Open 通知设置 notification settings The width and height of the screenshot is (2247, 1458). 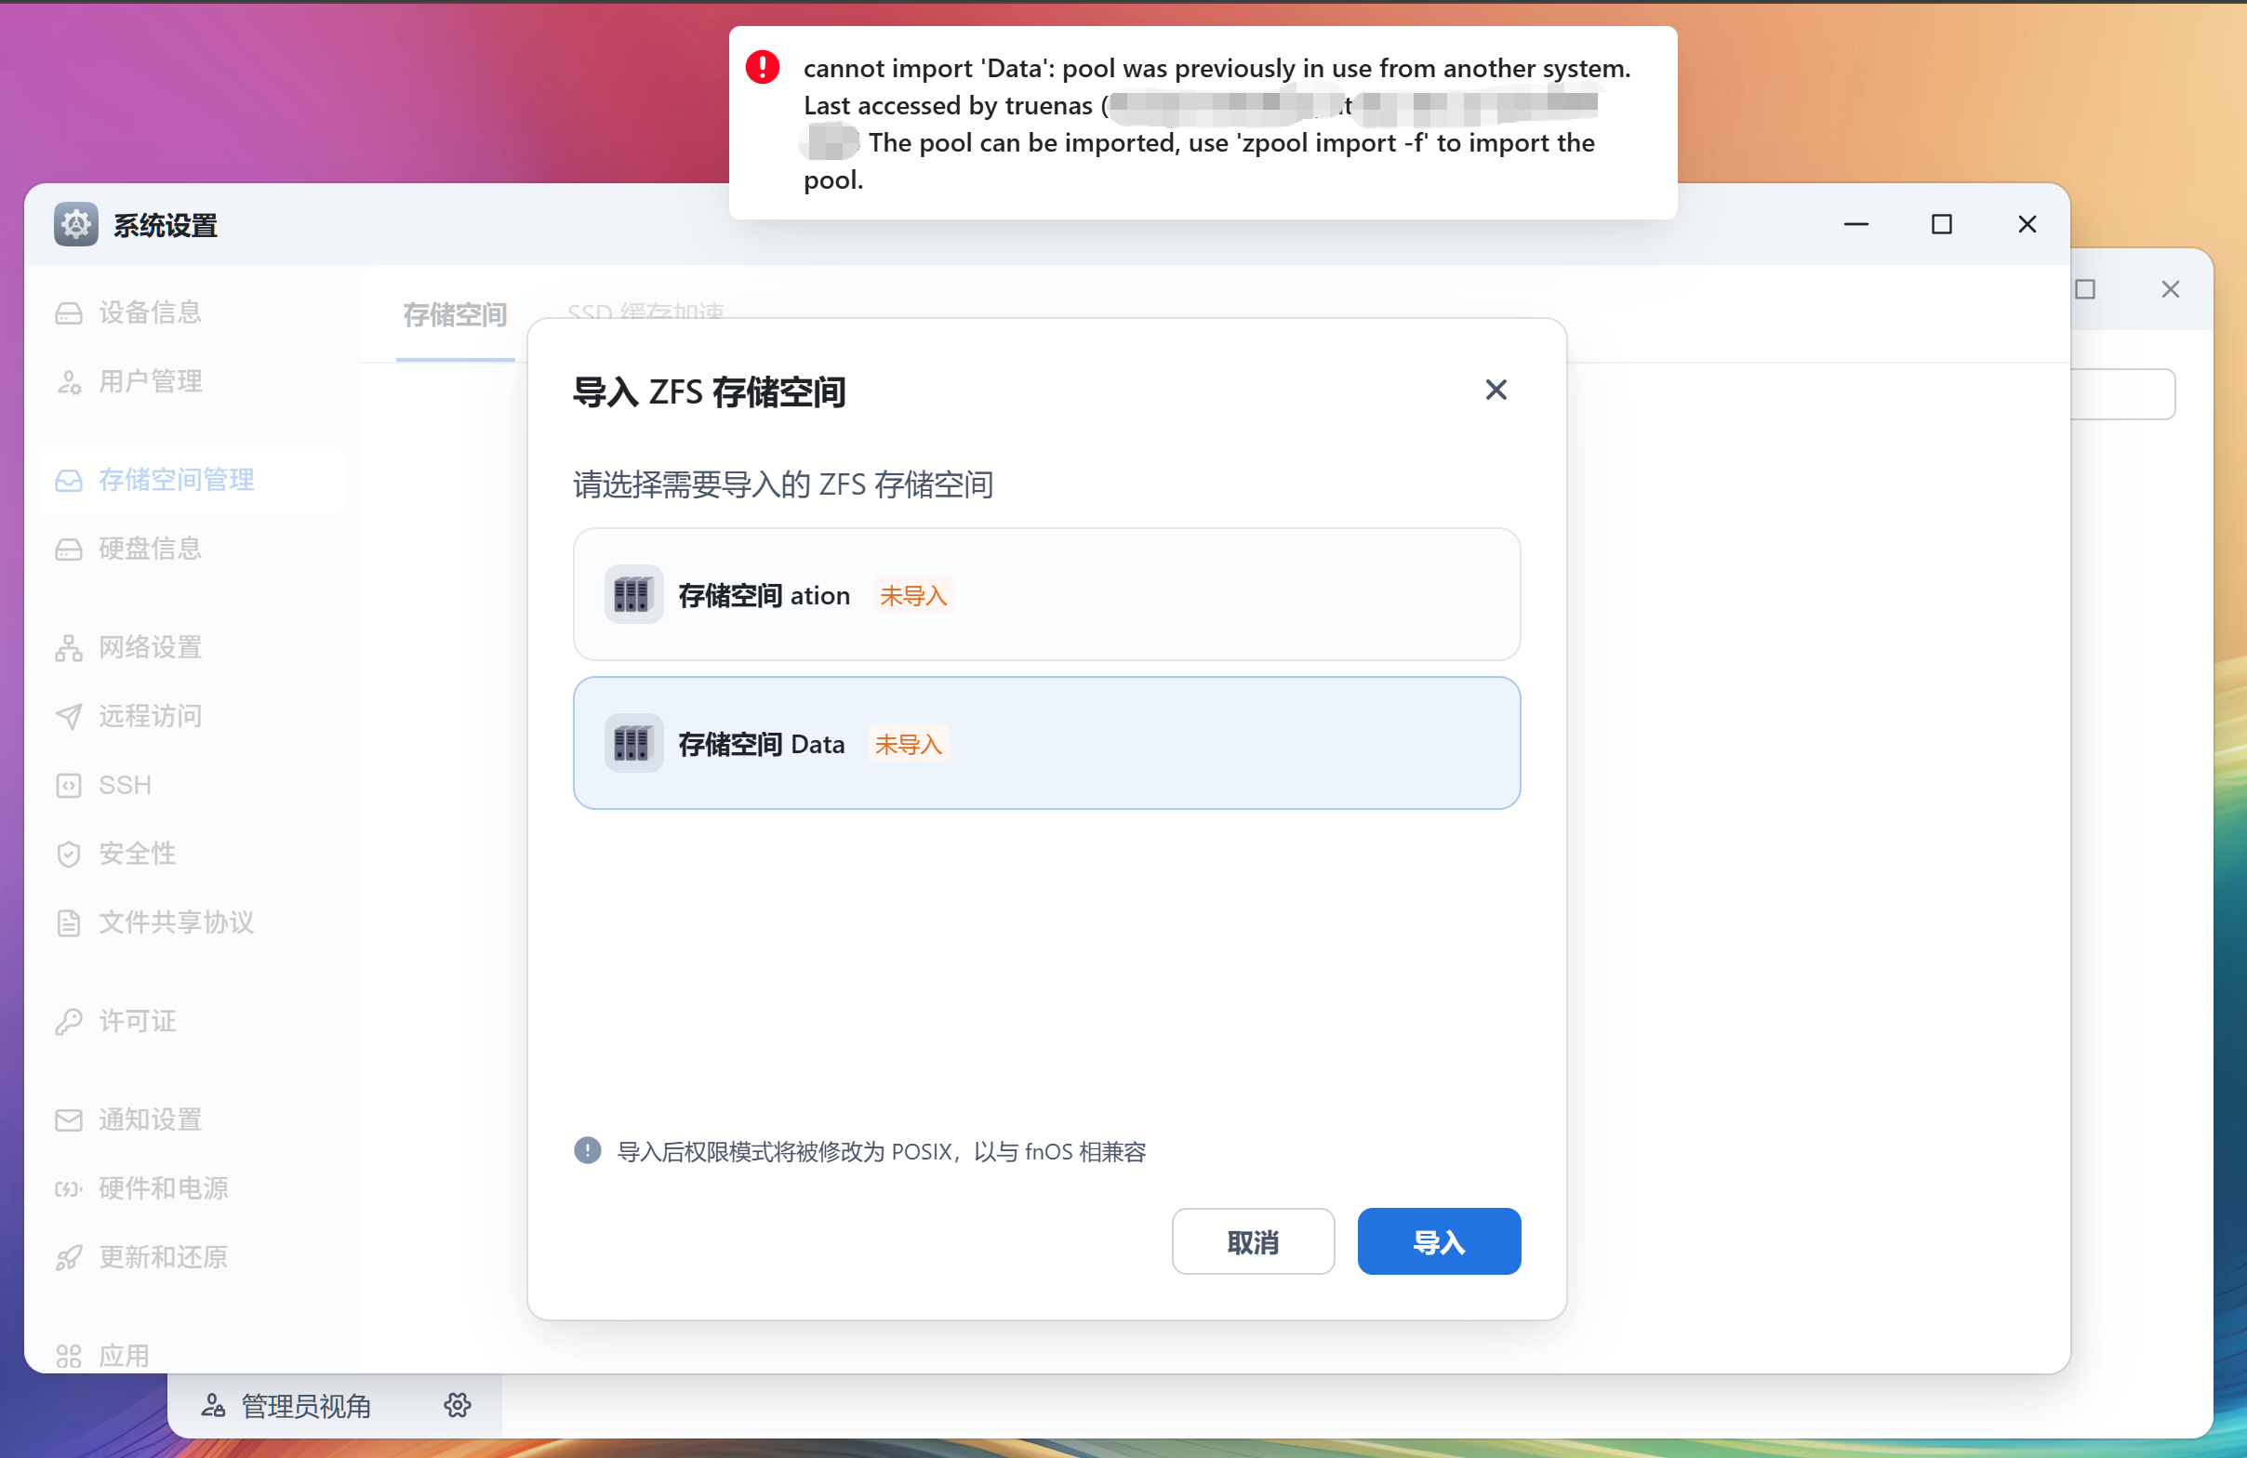click(x=150, y=1120)
